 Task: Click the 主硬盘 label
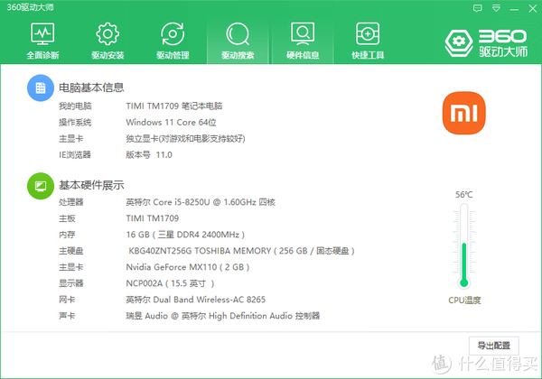70,251
